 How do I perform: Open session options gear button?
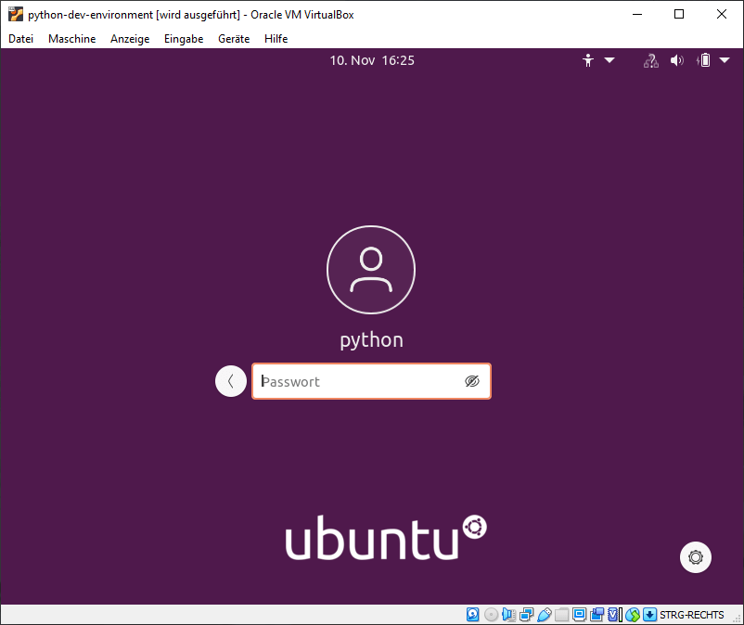pos(696,557)
